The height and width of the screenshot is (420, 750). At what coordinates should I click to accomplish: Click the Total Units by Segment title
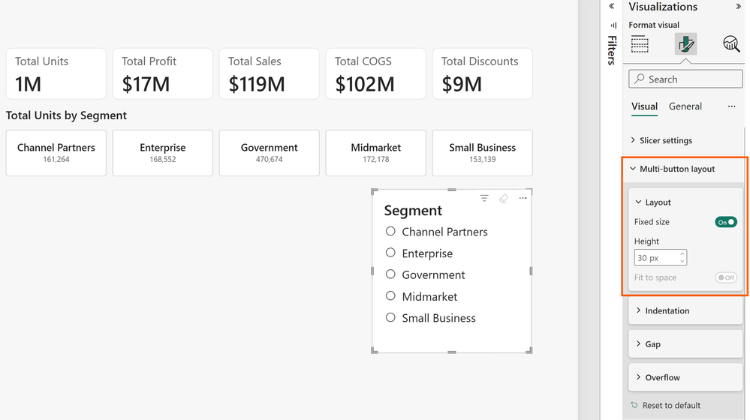[66, 115]
